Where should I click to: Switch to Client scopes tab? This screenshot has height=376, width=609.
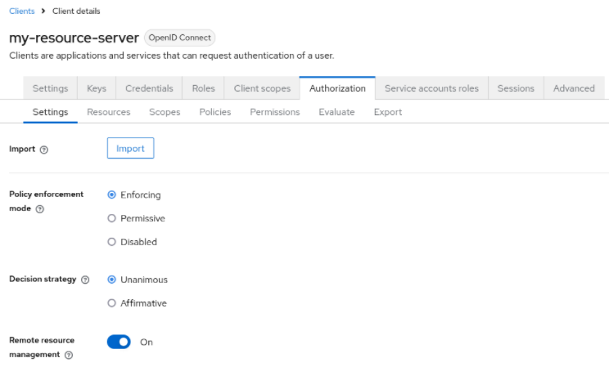click(262, 88)
